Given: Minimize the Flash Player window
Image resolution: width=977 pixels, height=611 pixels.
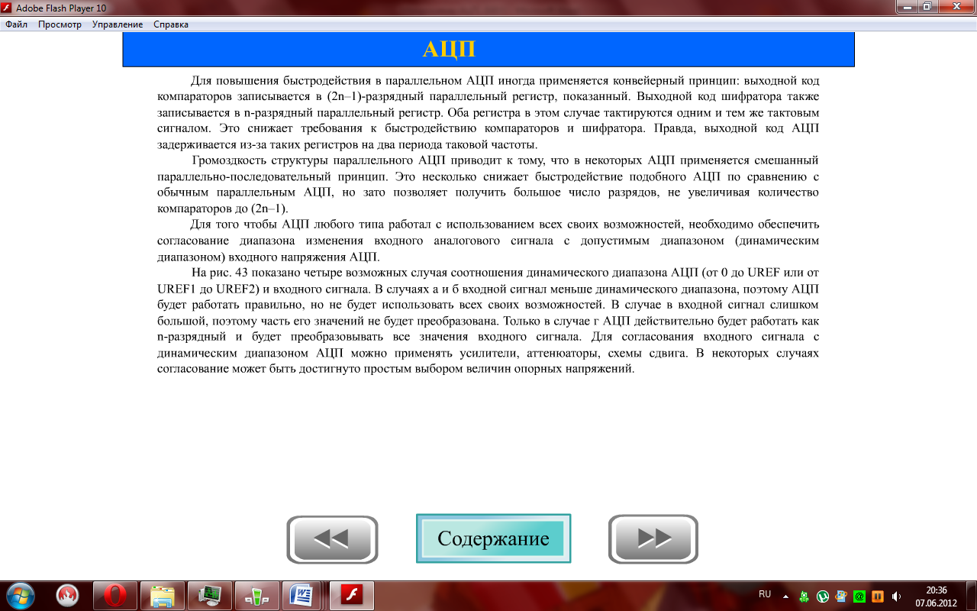Looking at the screenshot, I should click(x=906, y=7).
